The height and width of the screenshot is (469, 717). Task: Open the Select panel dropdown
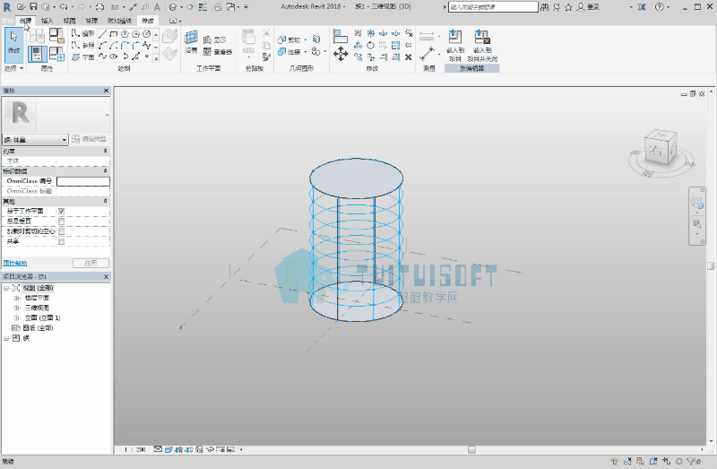tap(13, 68)
